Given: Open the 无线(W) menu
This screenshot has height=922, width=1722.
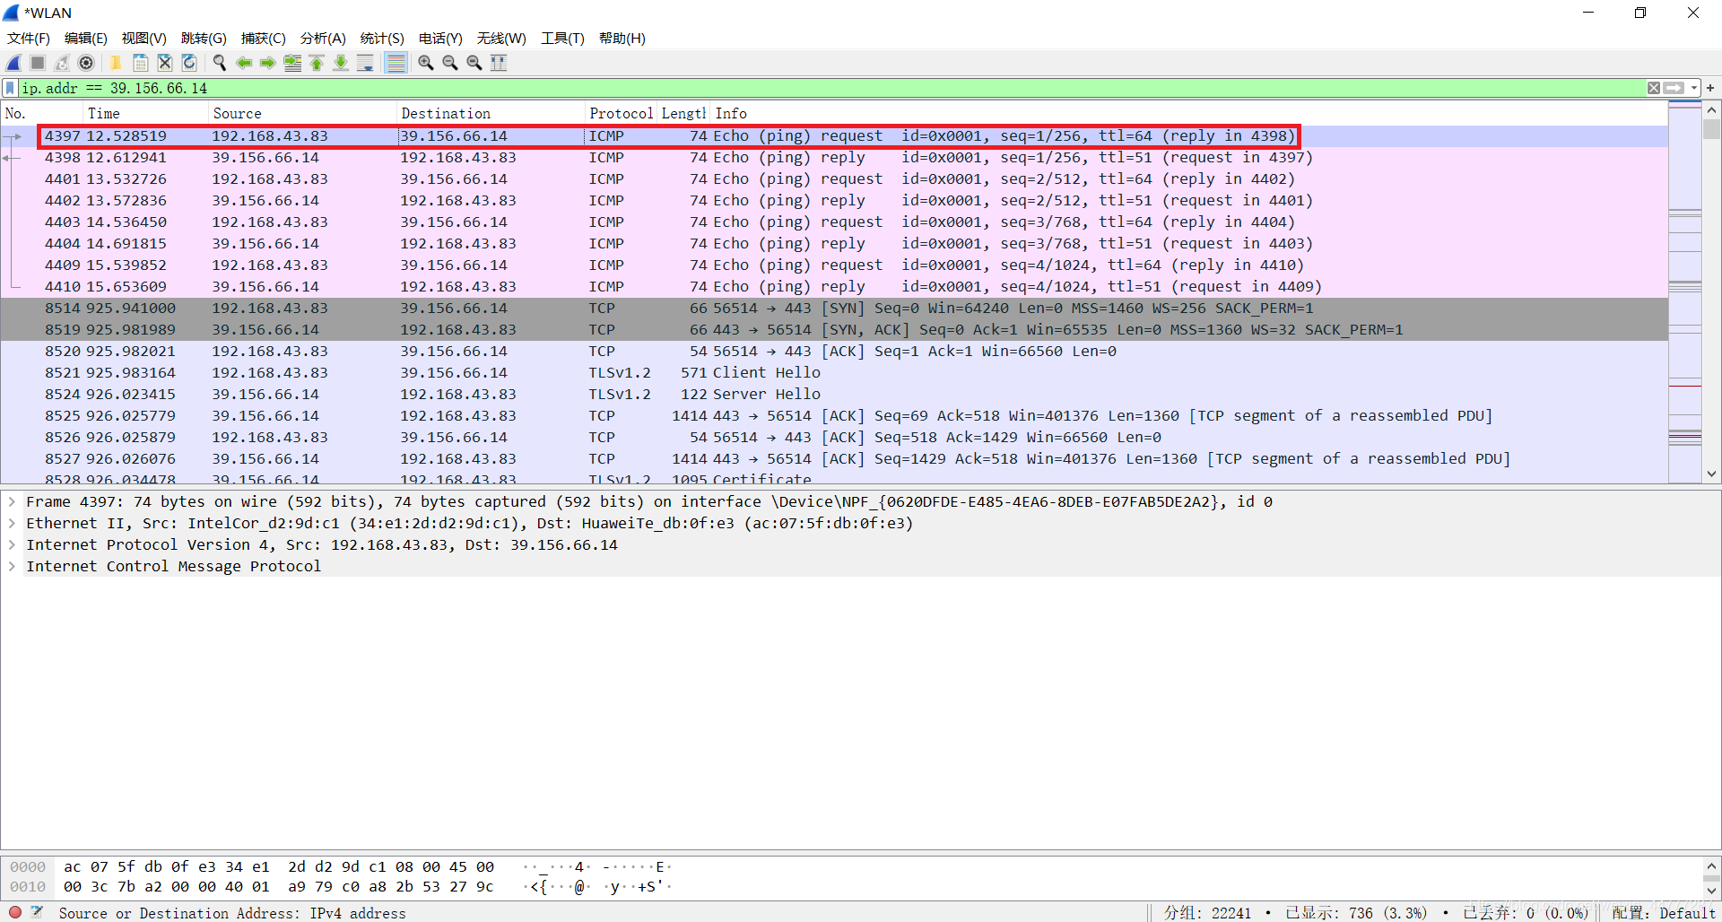Looking at the screenshot, I should (x=501, y=39).
